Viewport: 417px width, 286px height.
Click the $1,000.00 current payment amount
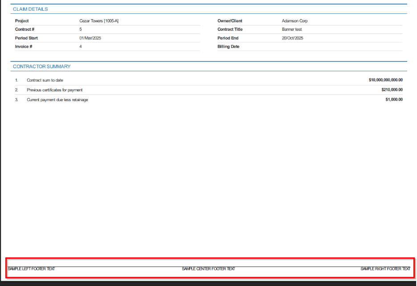click(x=394, y=100)
